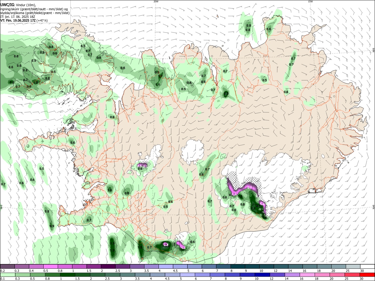
Task: Click the 'VT: Fim. 19.06.2025 17Z (+47 h)' line
Action: click(24, 20)
